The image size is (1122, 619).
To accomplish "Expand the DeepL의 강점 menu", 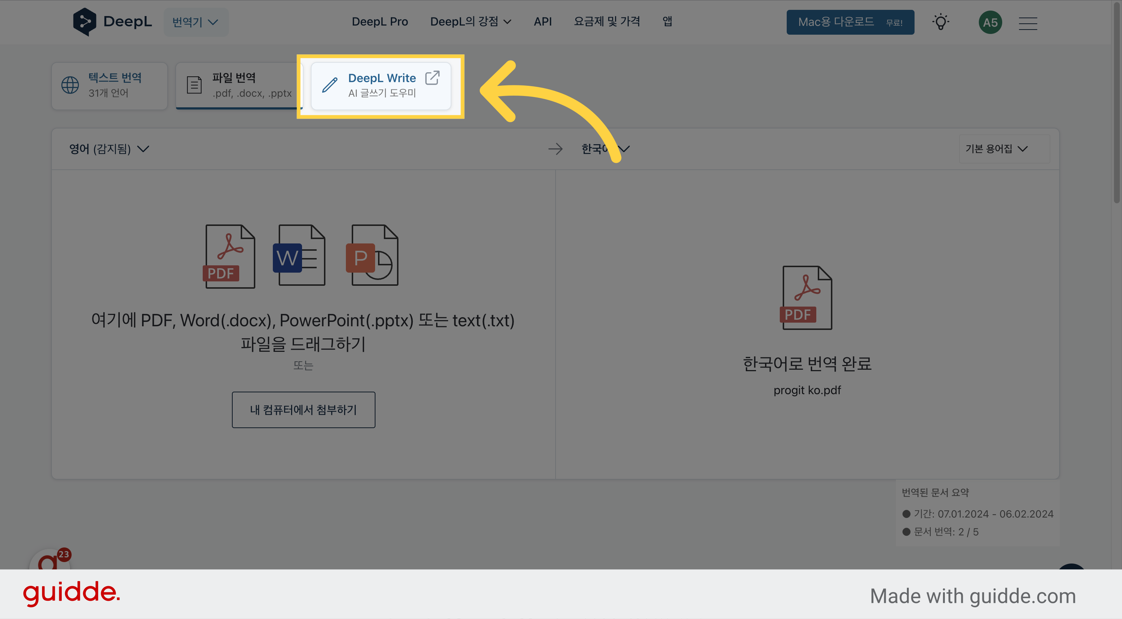I will pyautogui.click(x=471, y=21).
